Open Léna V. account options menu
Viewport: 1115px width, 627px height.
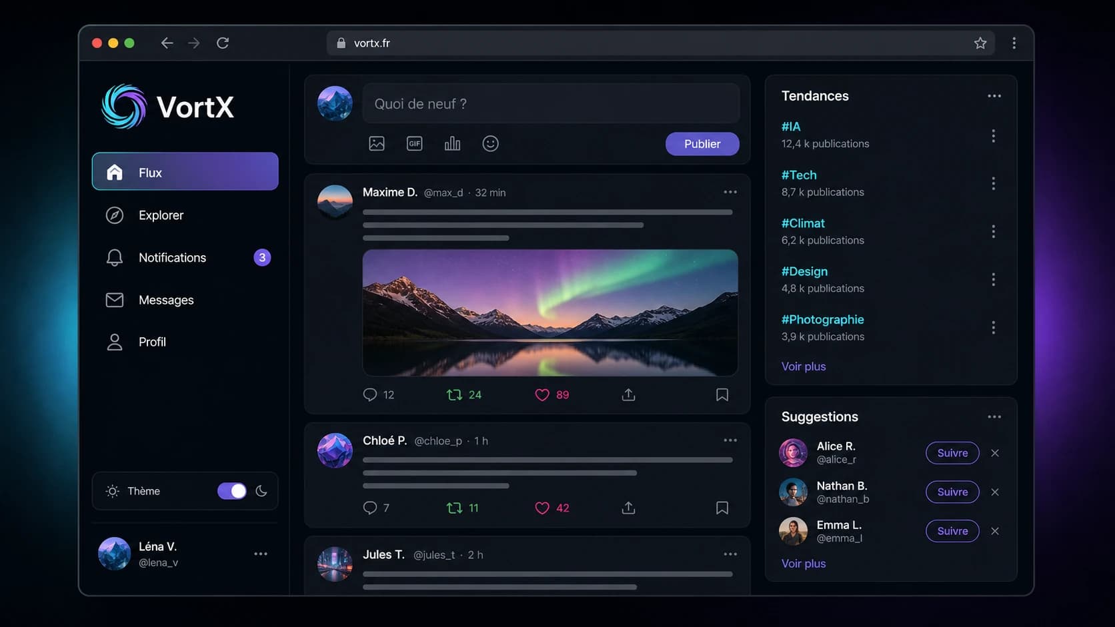click(260, 554)
